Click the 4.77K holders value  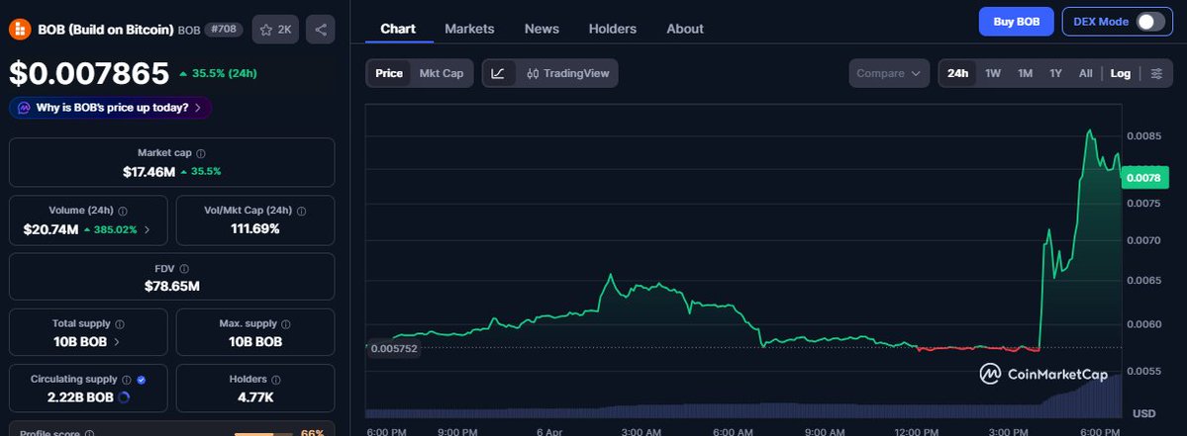pos(255,397)
